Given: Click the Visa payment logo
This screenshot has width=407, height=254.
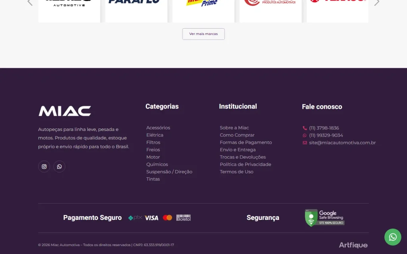Looking at the screenshot, I should point(151,218).
